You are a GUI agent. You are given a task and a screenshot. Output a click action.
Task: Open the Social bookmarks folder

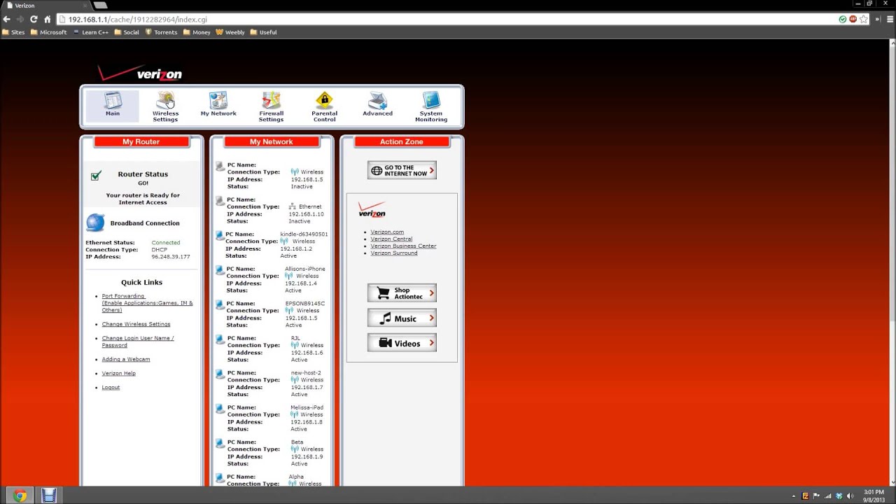(127, 32)
